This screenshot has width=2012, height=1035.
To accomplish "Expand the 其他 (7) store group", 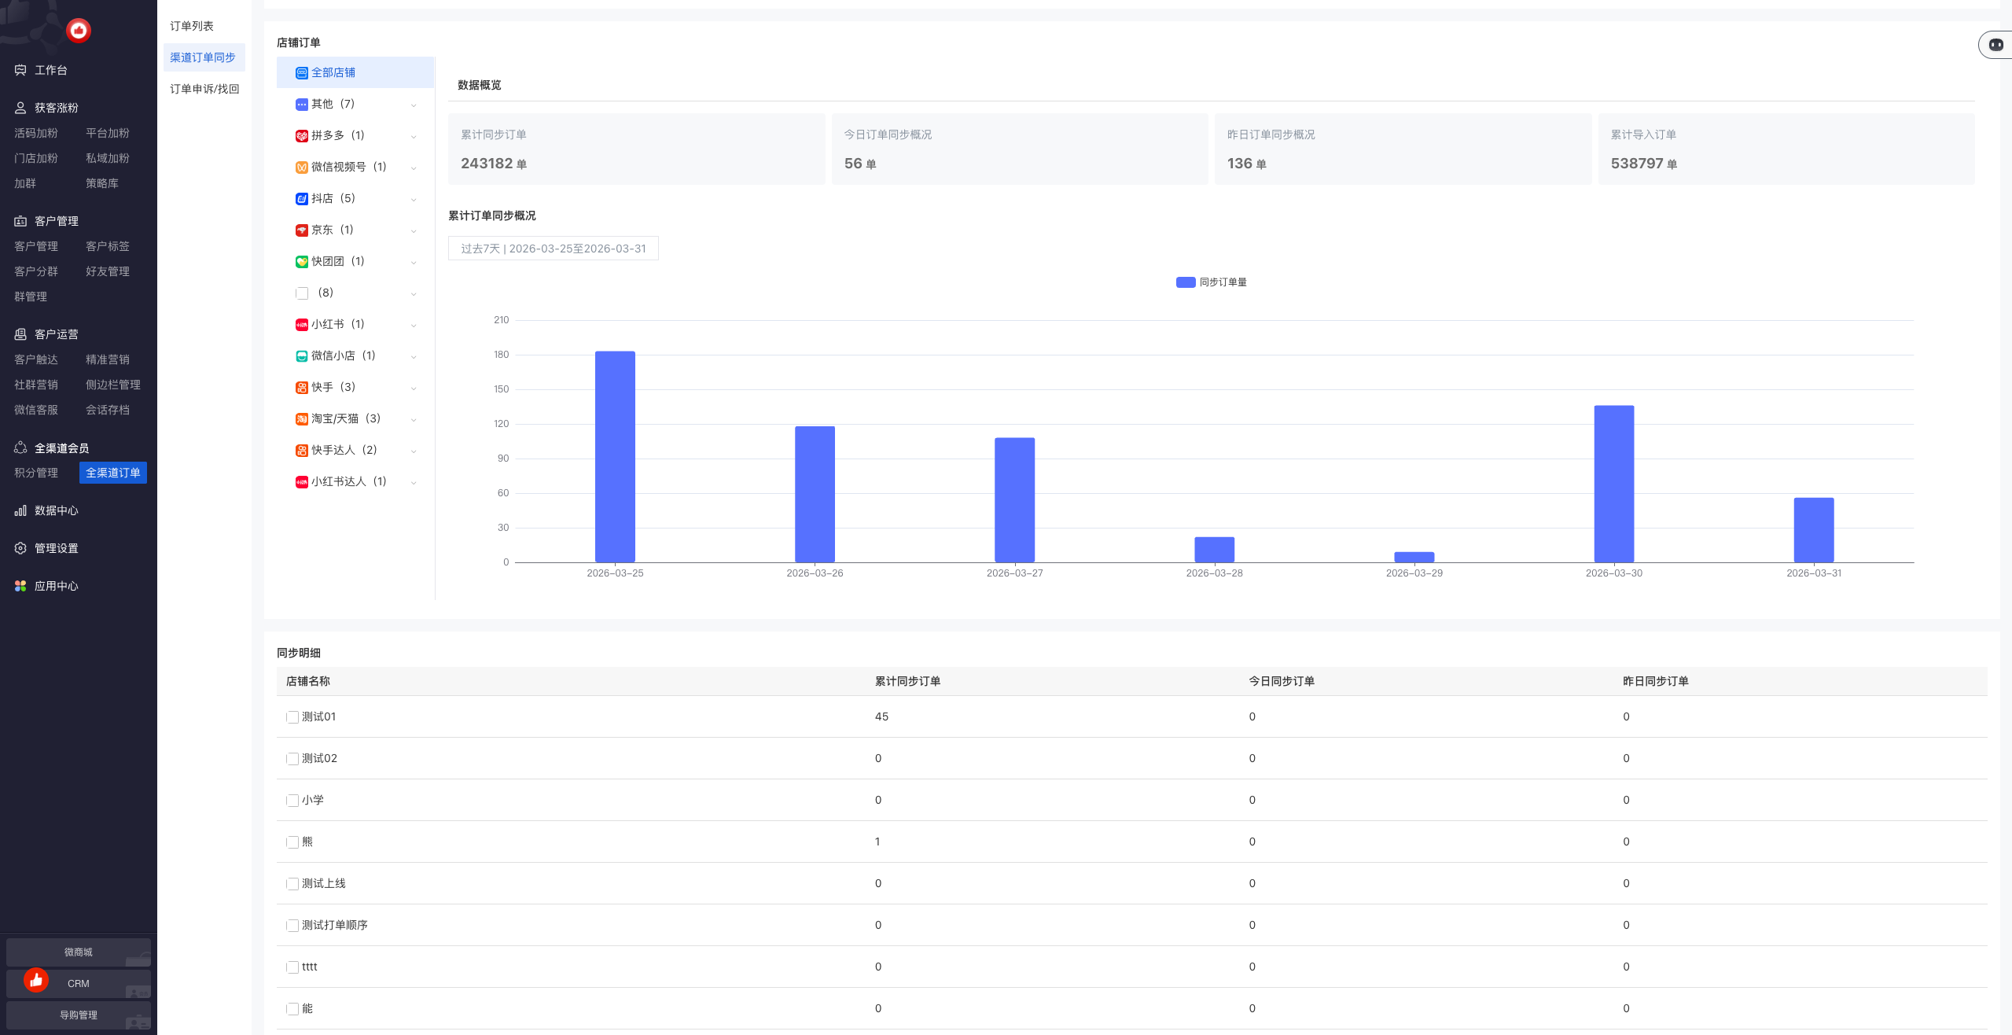I will click(414, 105).
